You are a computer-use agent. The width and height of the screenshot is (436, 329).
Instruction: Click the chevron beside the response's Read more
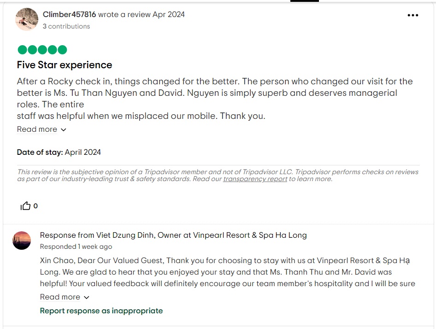pyautogui.click(x=87, y=297)
